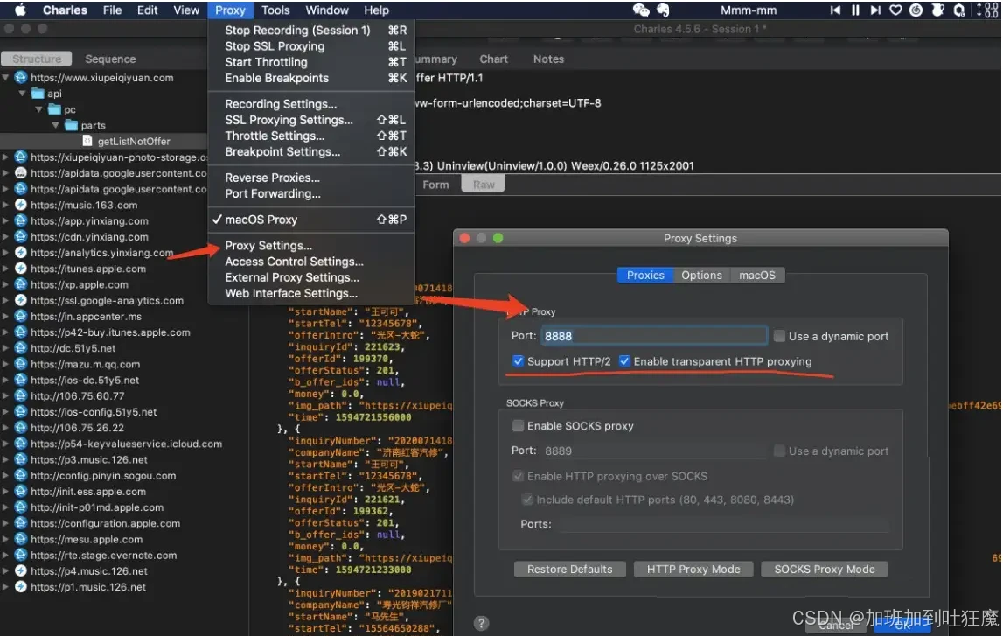Click the Restore Defaults button
This screenshot has width=1003, height=636.
(570, 569)
